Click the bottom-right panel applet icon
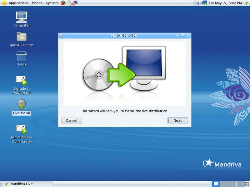This screenshot has width=250, height=187. point(247,184)
